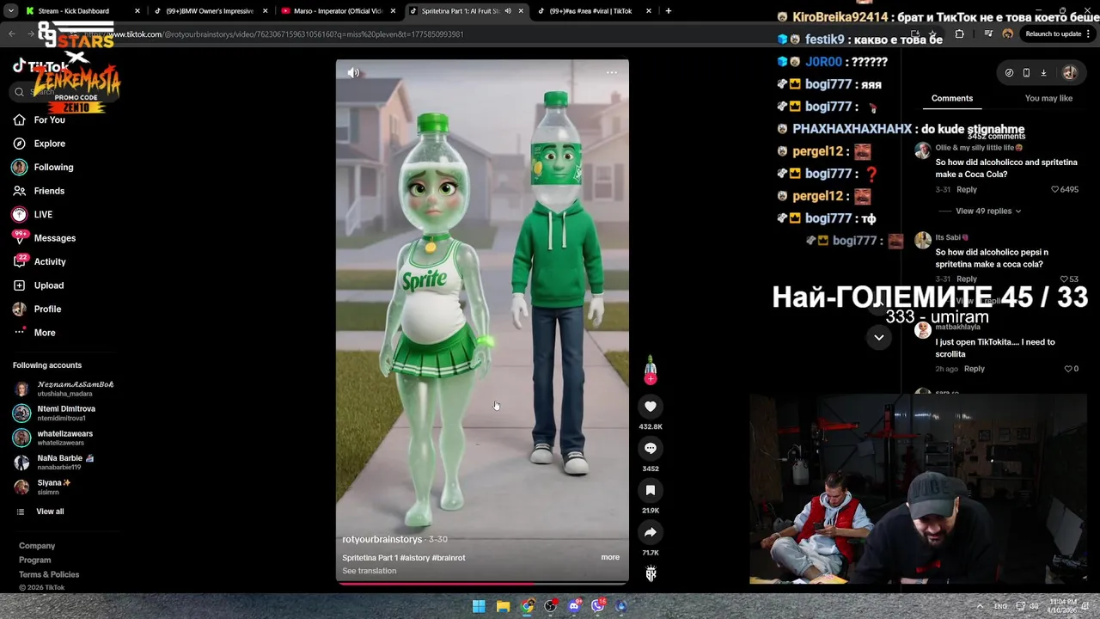Reply to Ollie's comment
The height and width of the screenshot is (619, 1100).
[967, 189]
